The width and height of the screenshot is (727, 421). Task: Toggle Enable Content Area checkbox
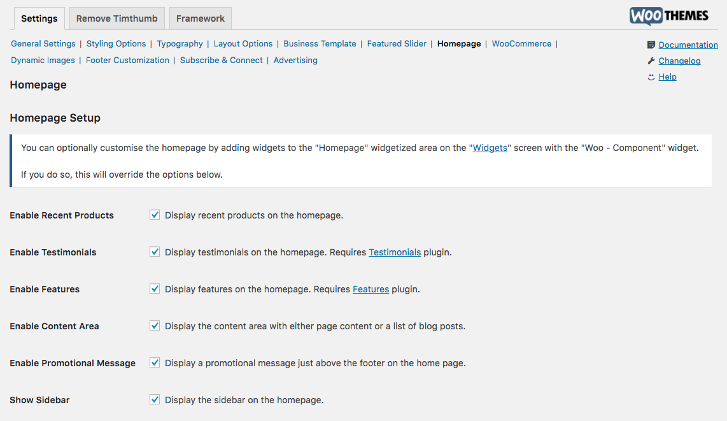155,325
